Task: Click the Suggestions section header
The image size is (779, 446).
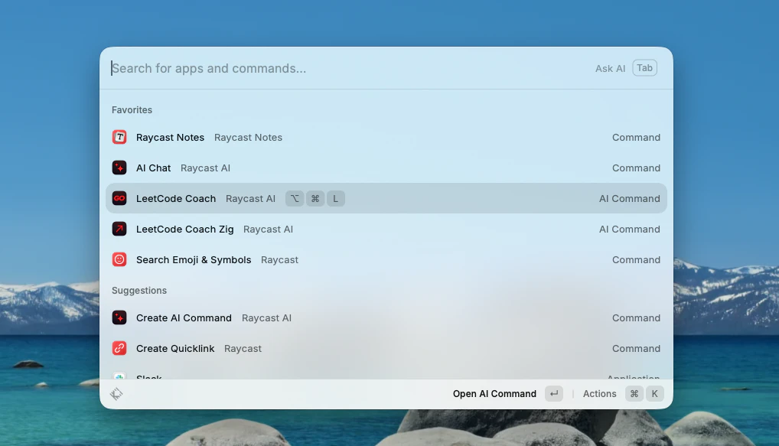Action: tap(139, 291)
